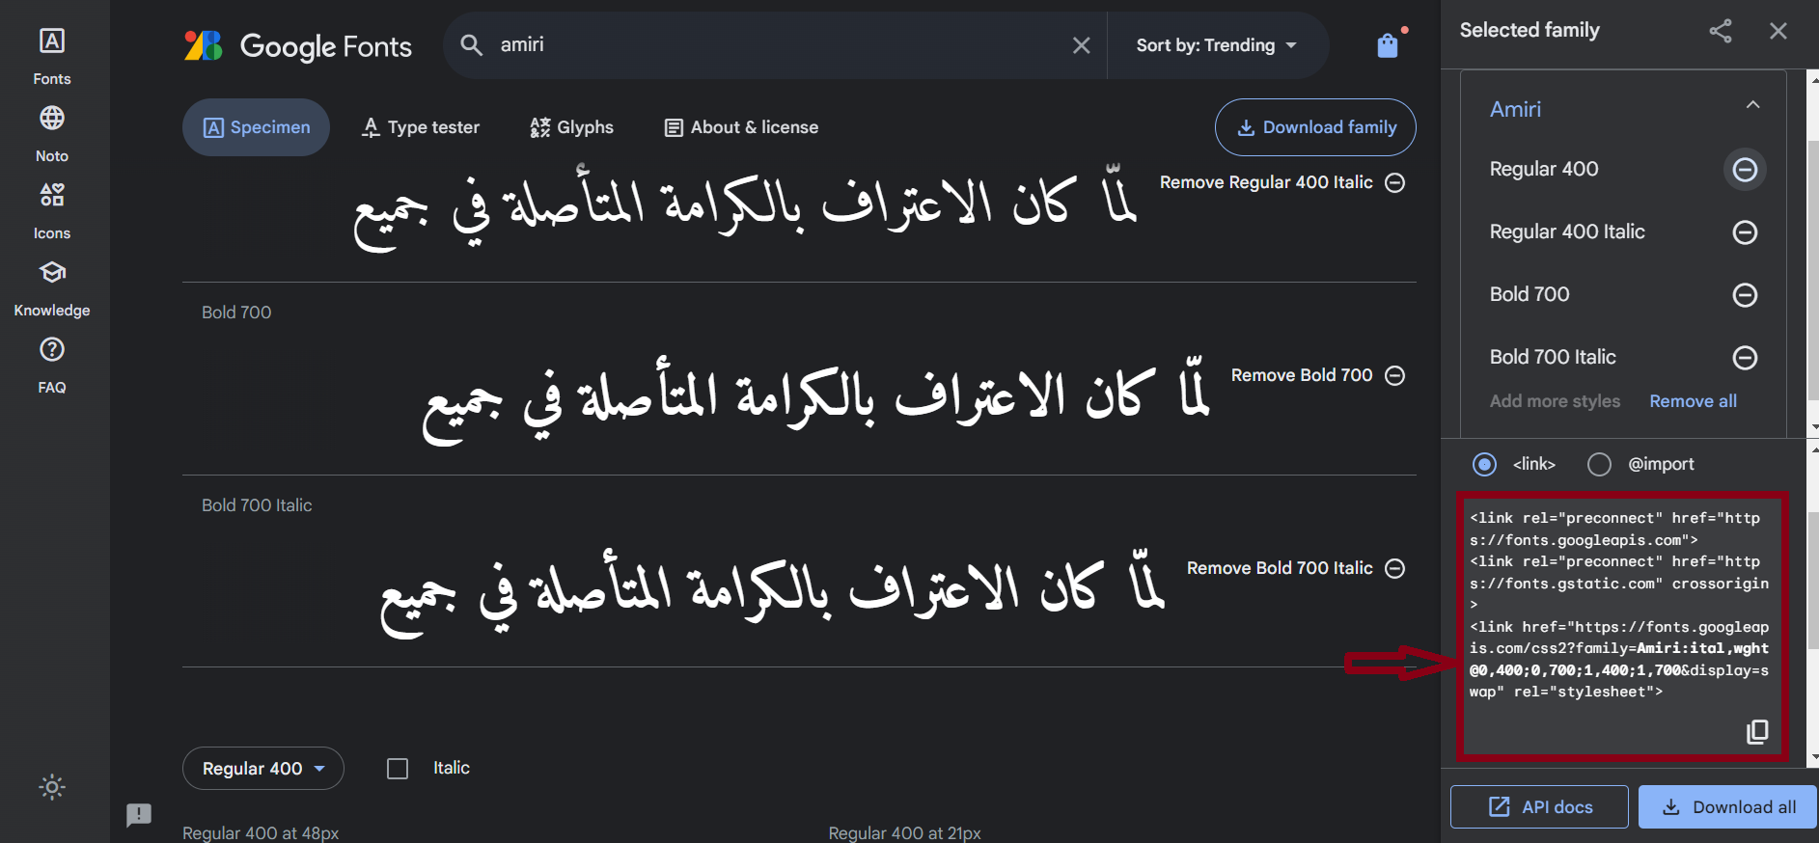Click Add more styles
Screen dimensions: 1819x843
click(1555, 401)
